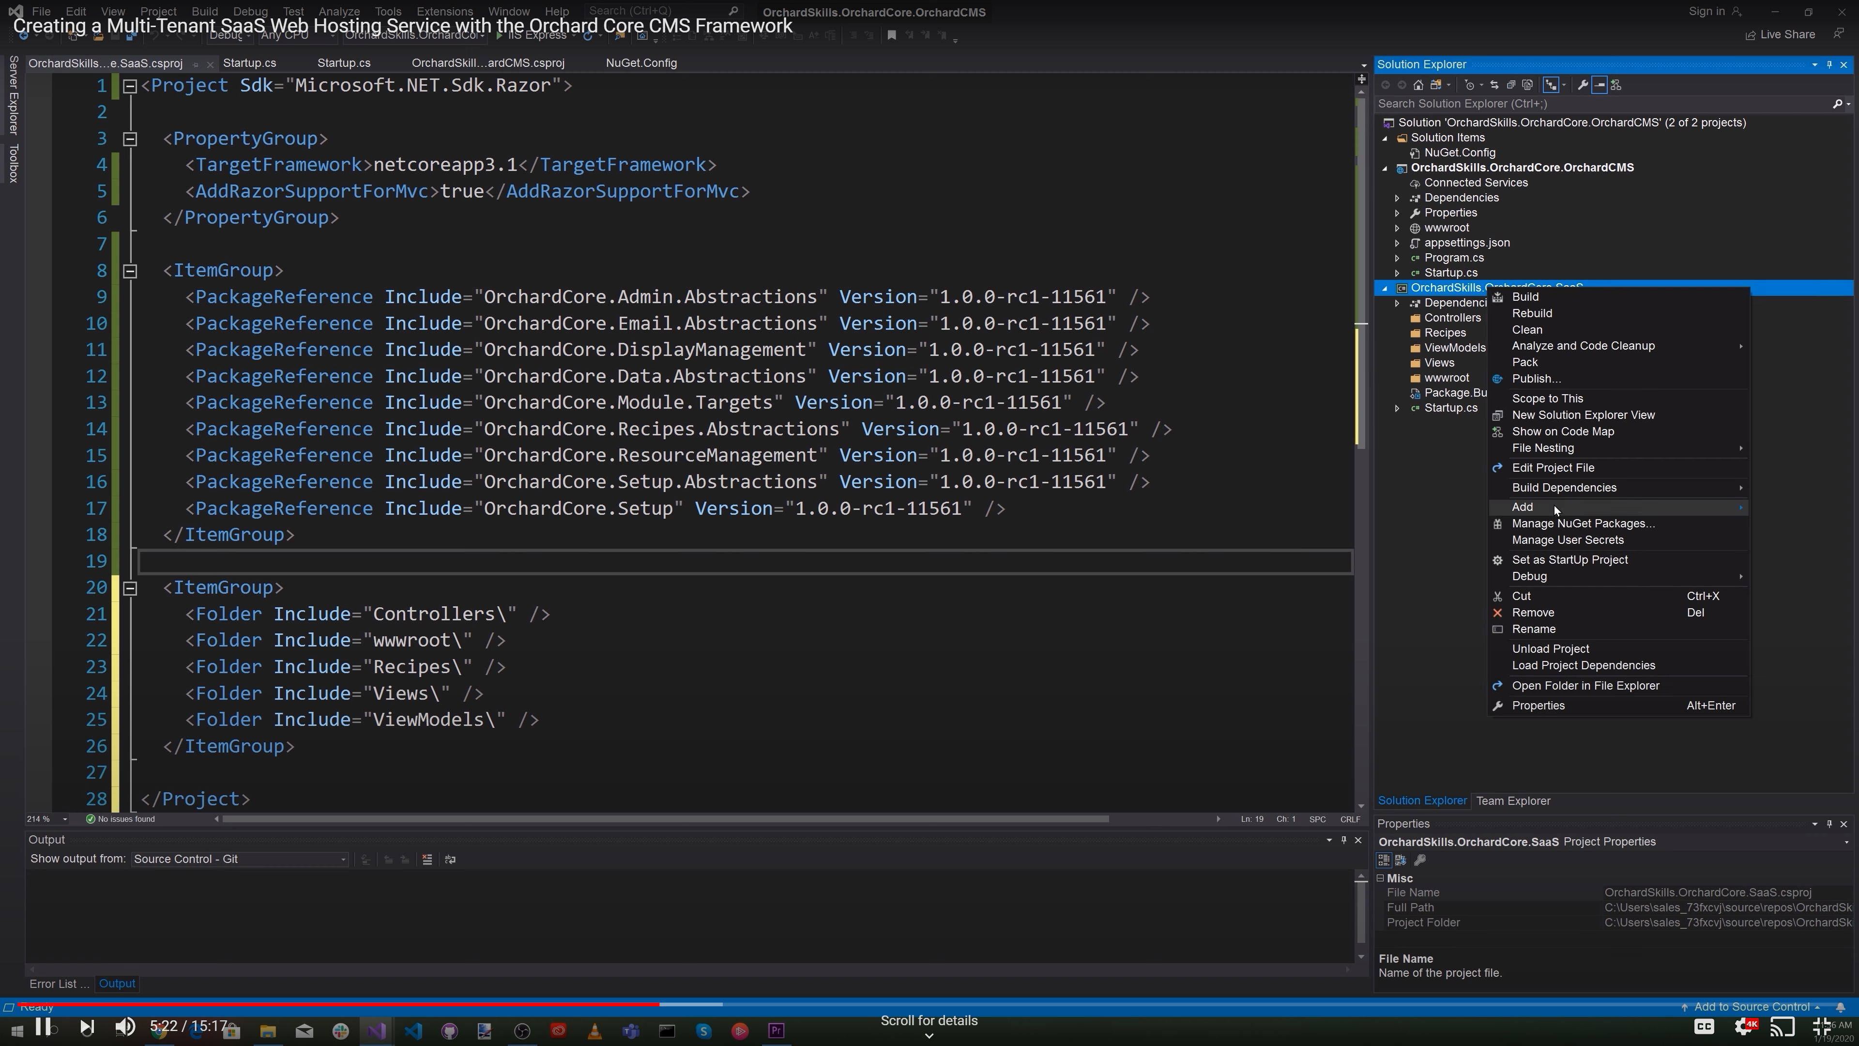The height and width of the screenshot is (1046, 1859).
Task: Click Switch Views icon in Solution Explorer
Action: pos(1436,85)
